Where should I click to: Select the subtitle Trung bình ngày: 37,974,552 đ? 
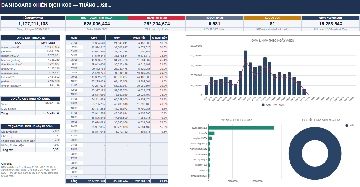click(x=33, y=29)
